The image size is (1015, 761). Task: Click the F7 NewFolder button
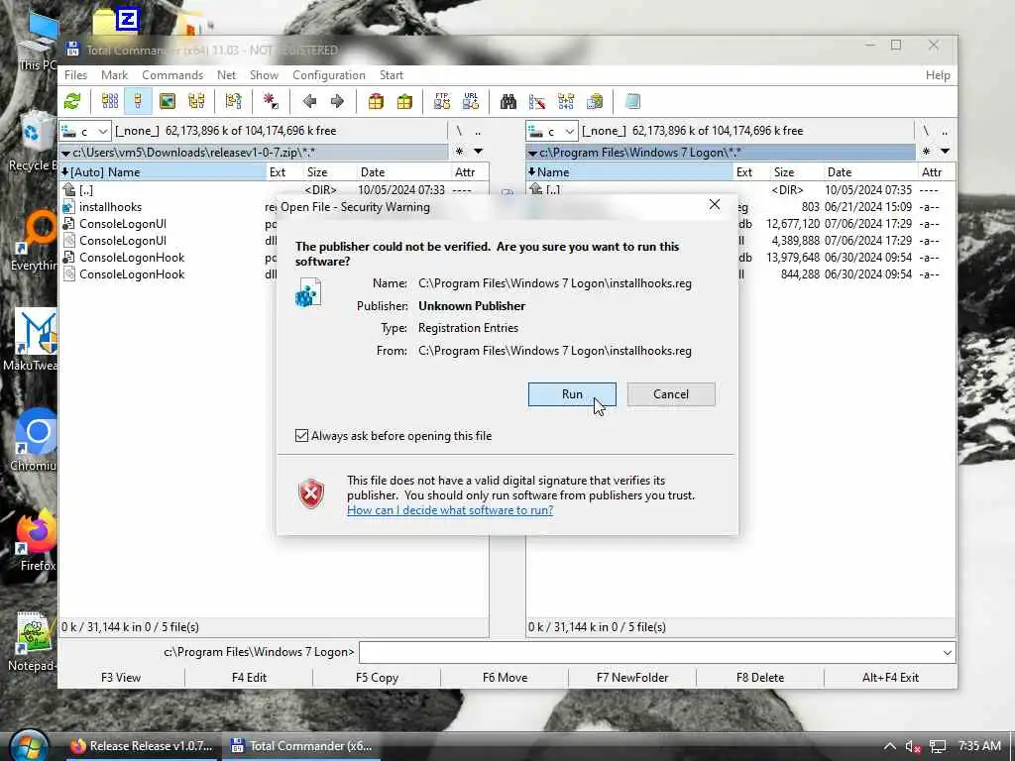(632, 678)
